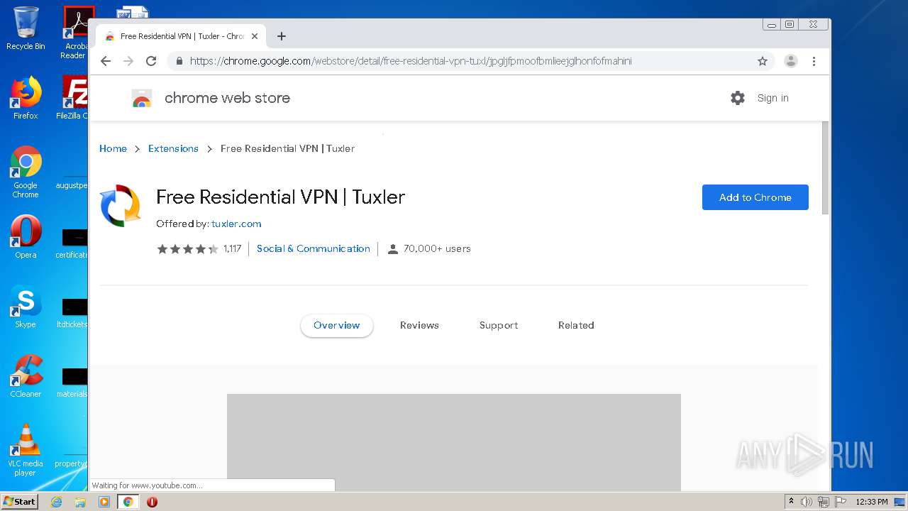Switch to the Support tab
Screen dimensions: 908x511
[x=499, y=325]
